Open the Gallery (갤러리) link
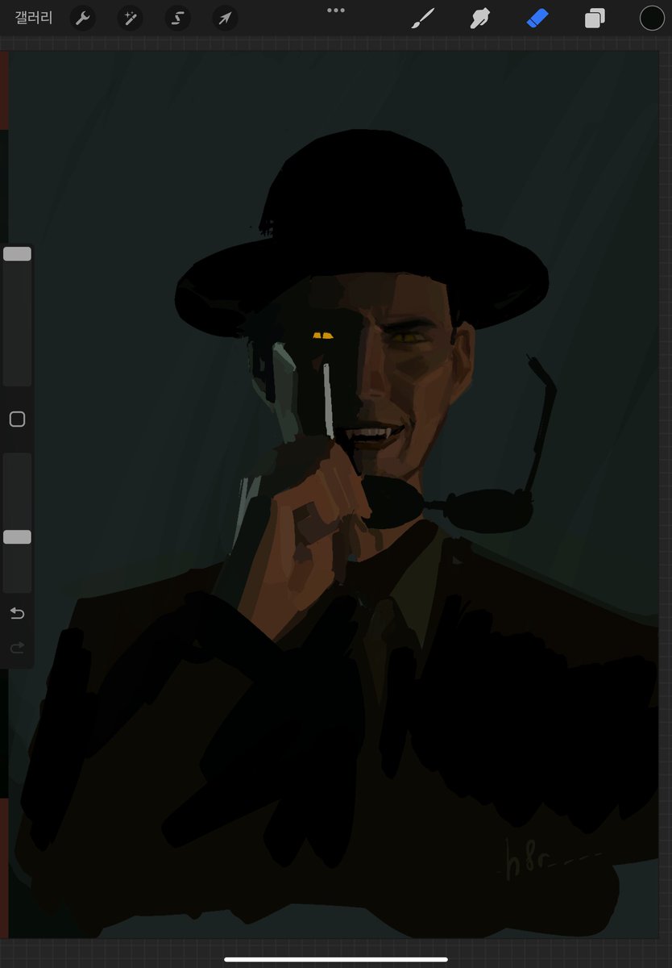The height and width of the screenshot is (968, 672). (34, 18)
